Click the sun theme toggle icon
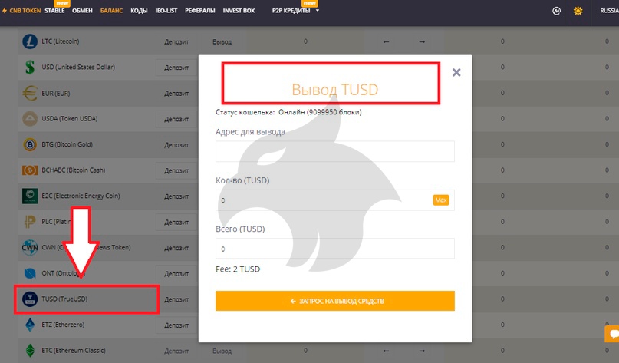This screenshot has width=619, height=363. click(x=578, y=12)
